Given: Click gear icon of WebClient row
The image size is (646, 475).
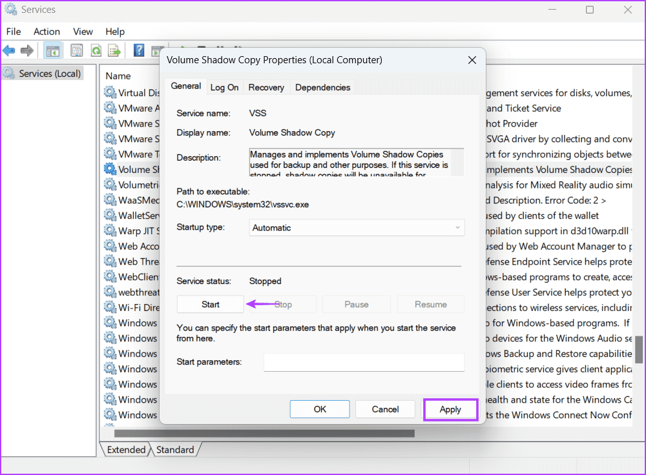Looking at the screenshot, I should point(110,277).
